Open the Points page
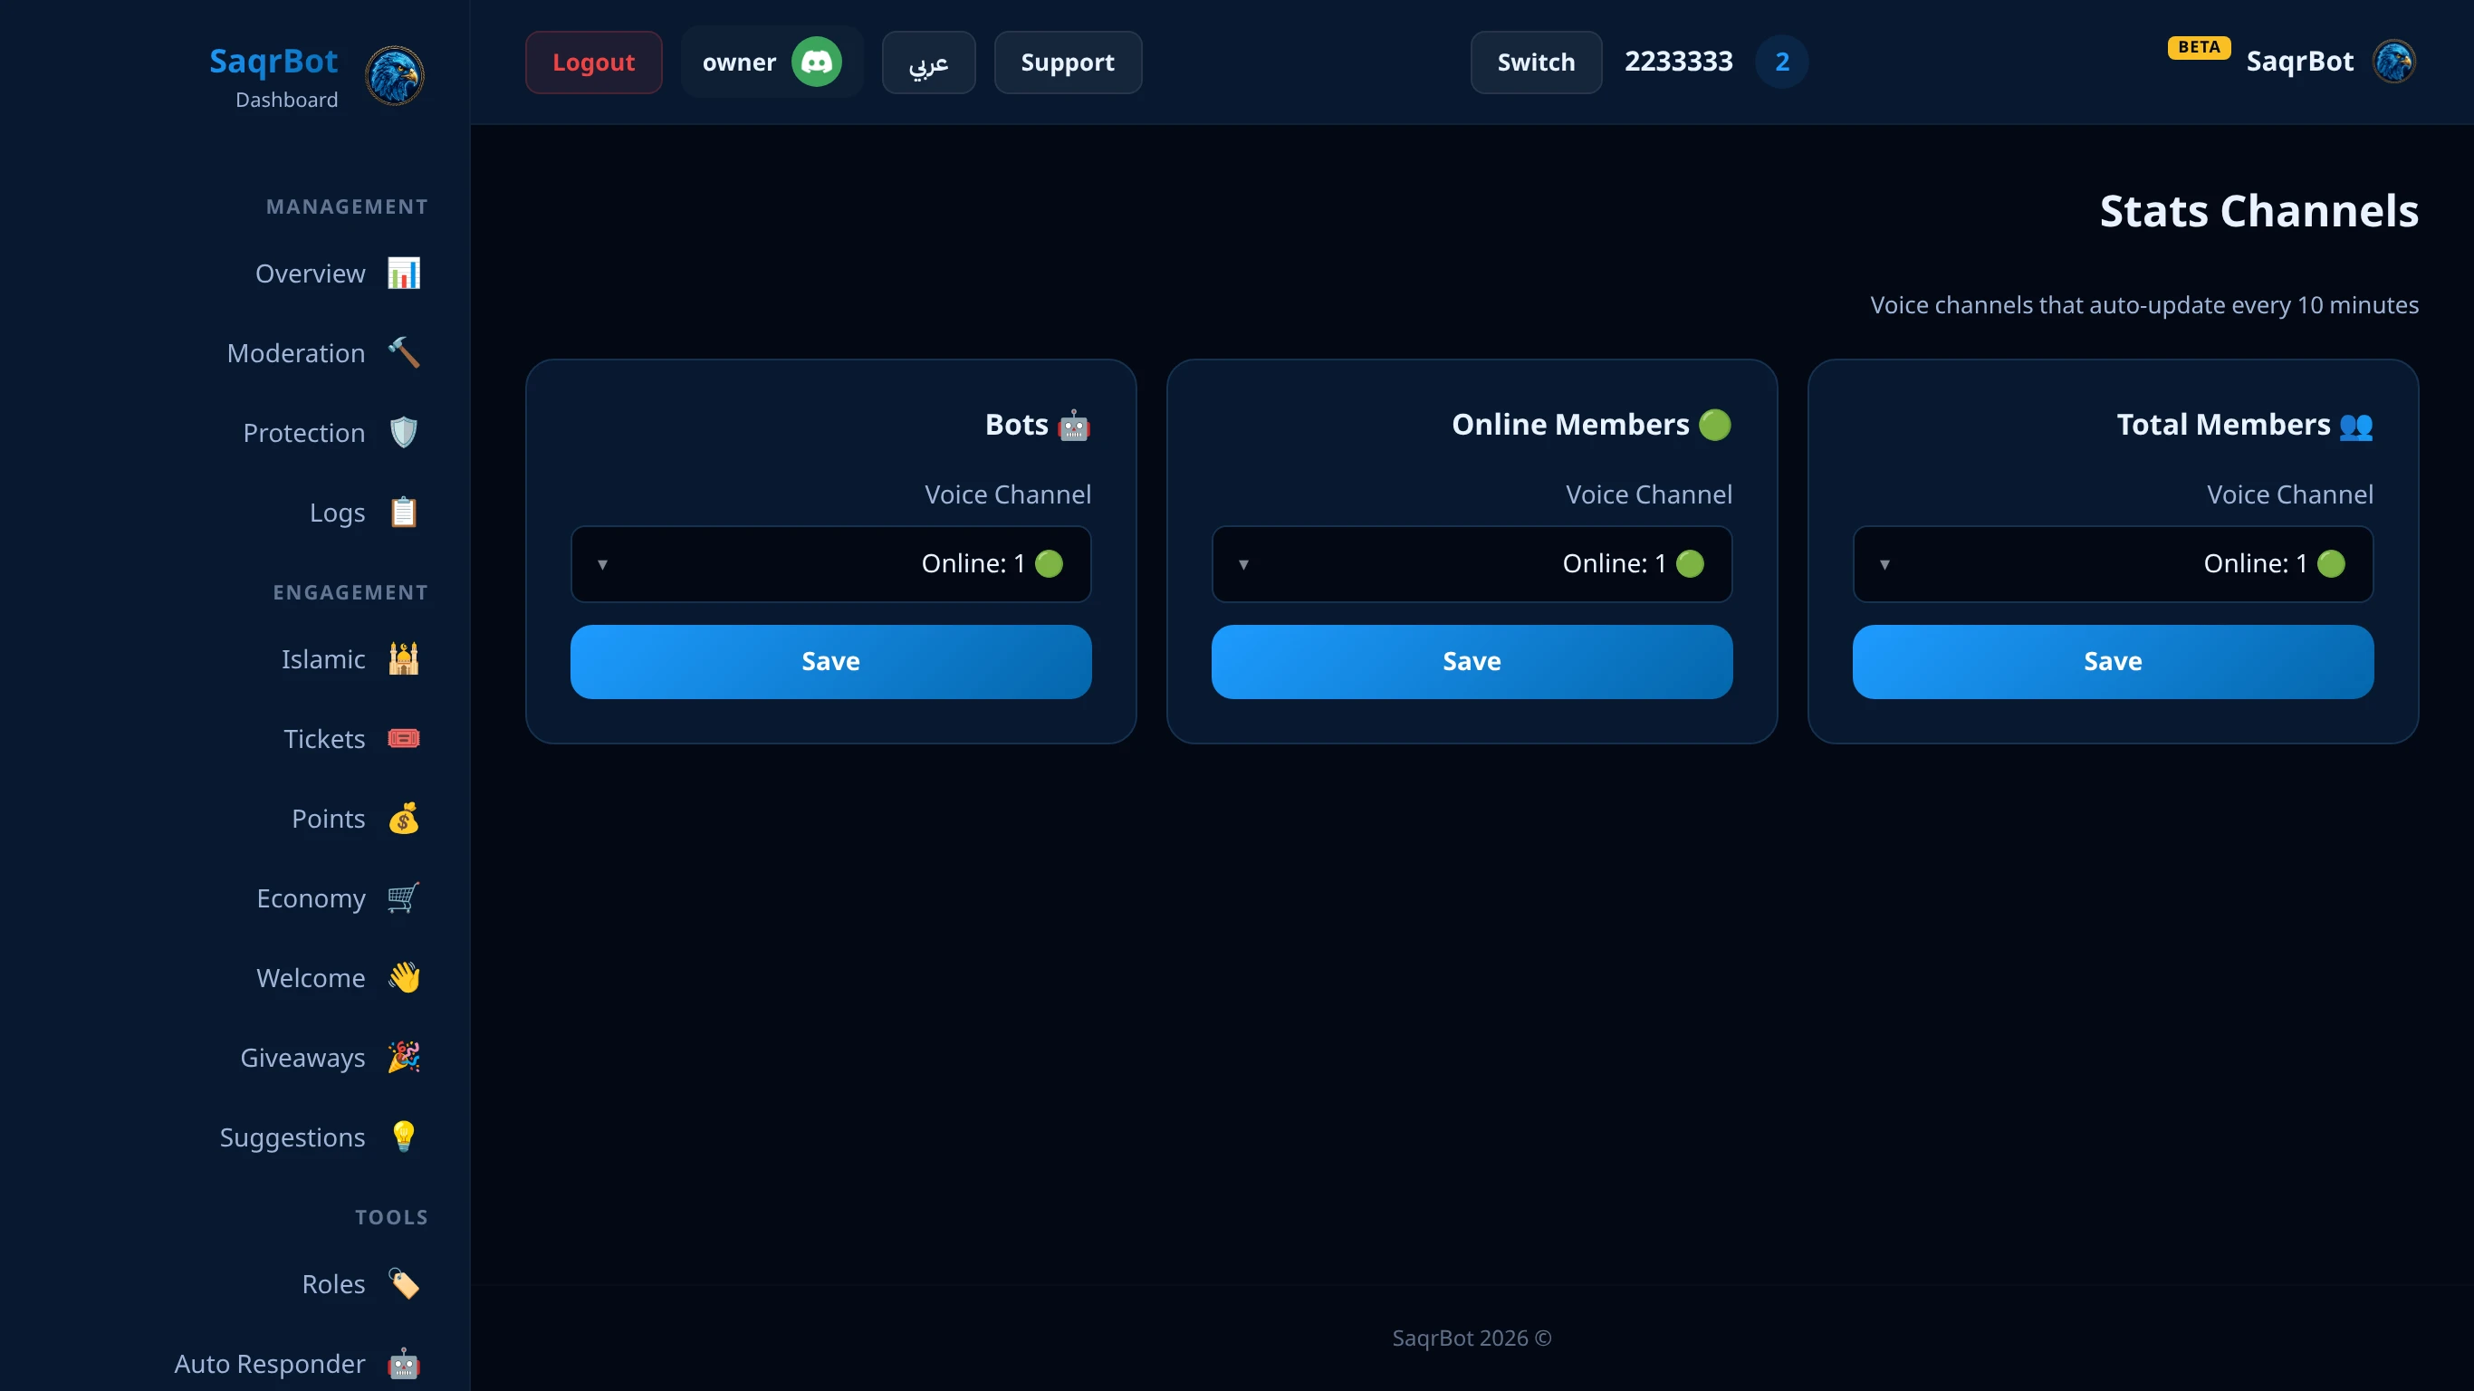Screen dimensions: 2474x1391 point(327,819)
